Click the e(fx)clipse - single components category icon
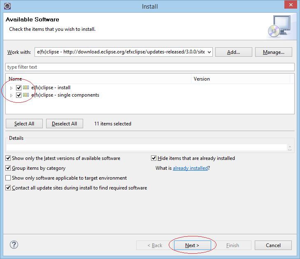Screen dimensions: 300x259 click(26, 95)
